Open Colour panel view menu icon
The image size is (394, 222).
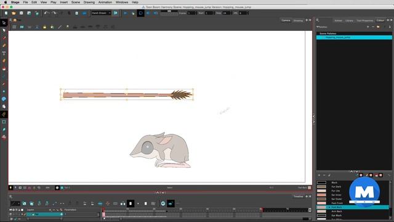[x=318, y=20]
